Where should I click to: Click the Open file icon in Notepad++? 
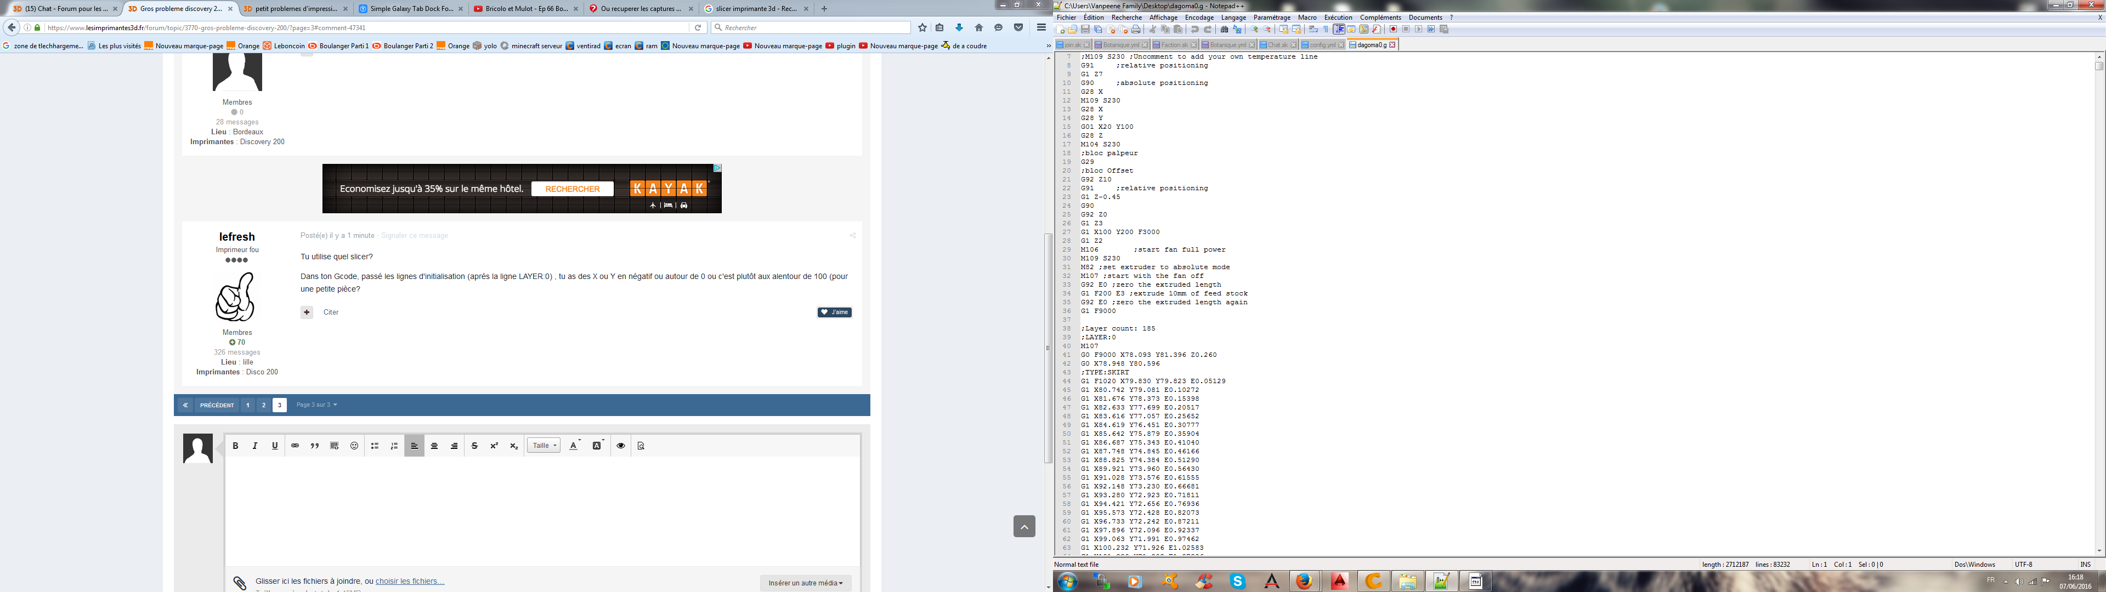(x=1073, y=30)
